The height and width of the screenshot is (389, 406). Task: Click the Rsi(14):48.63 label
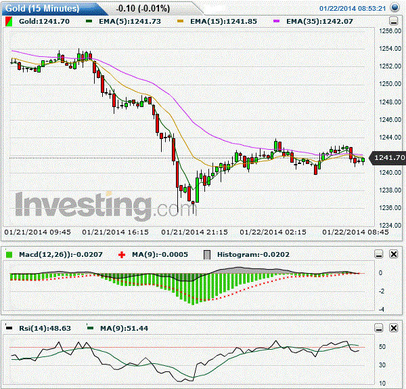click(45, 328)
